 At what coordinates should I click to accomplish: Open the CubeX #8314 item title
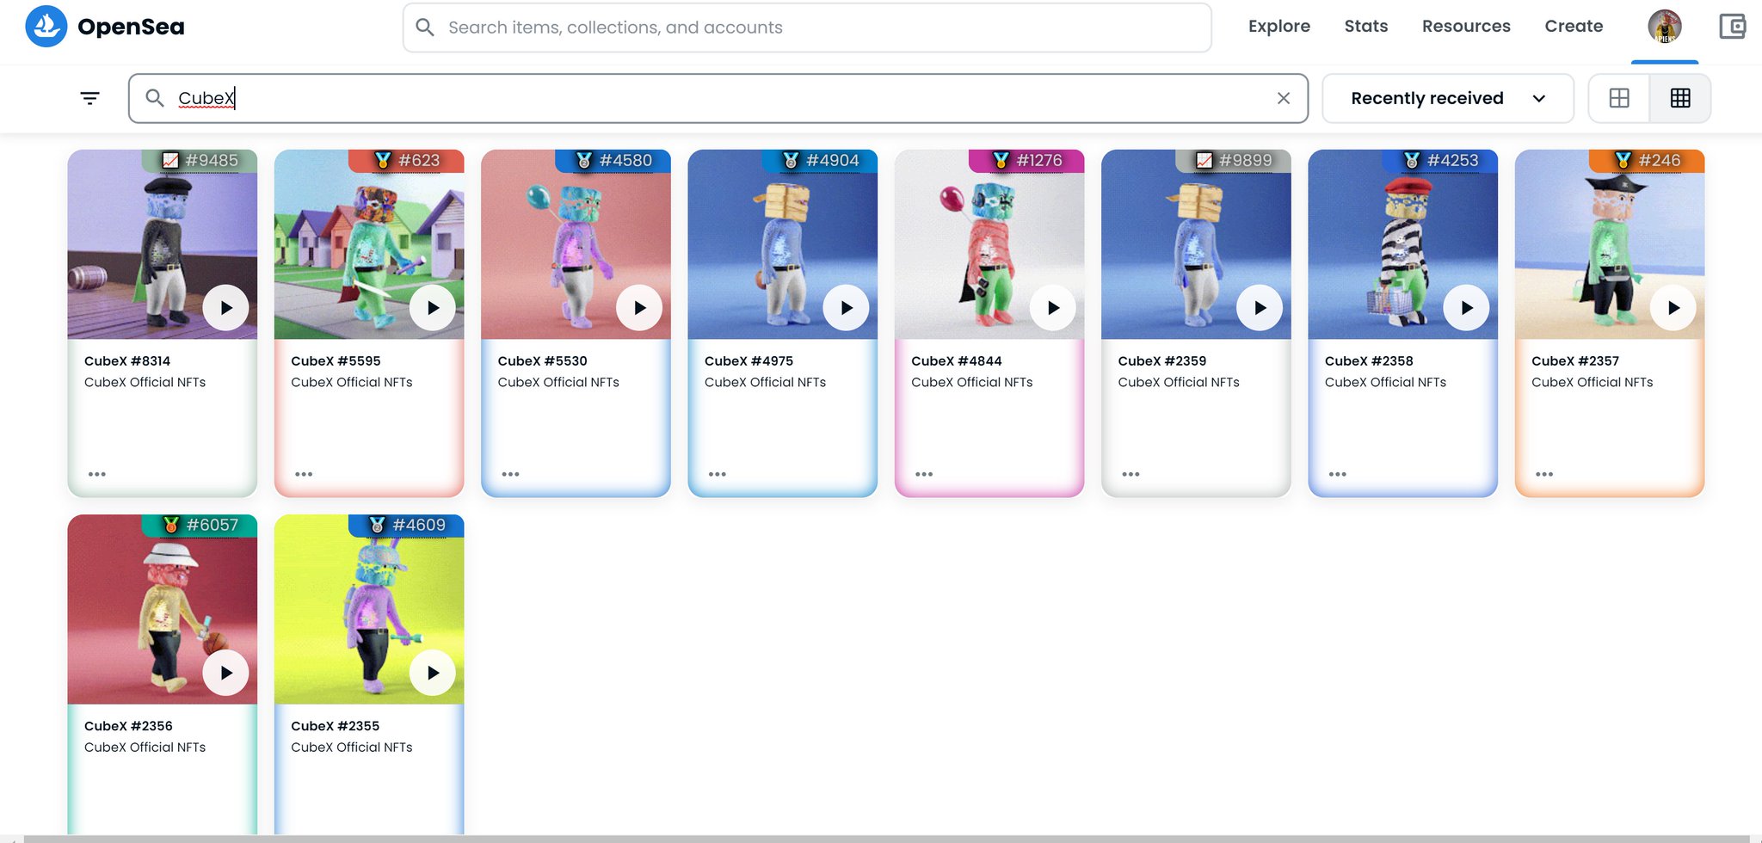click(x=127, y=361)
